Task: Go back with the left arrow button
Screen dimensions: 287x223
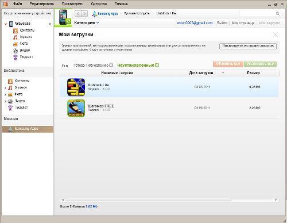Action: pyautogui.click(x=77, y=13)
